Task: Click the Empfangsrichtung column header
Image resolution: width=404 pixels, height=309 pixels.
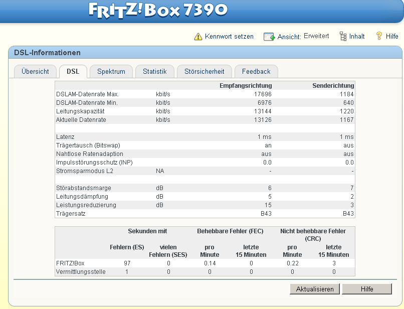Action: (246, 86)
